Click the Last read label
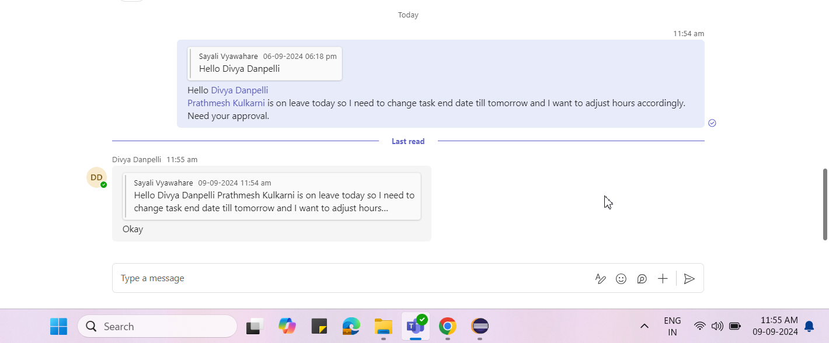The width and height of the screenshot is (829, 343). pos(408,141)
